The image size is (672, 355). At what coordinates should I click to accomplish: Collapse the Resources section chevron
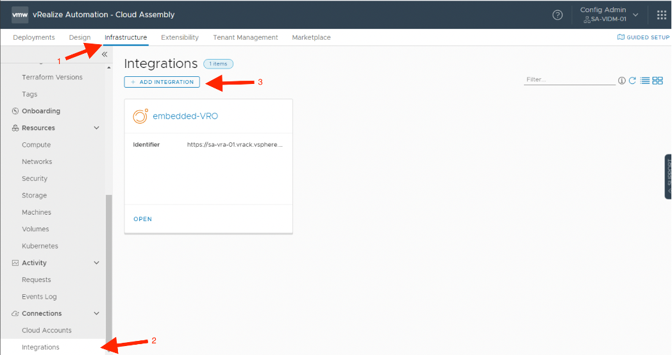coord(96,128)
